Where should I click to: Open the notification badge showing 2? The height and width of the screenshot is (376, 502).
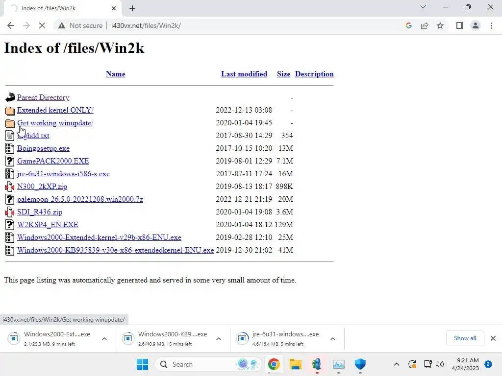[x=488, y=364]
